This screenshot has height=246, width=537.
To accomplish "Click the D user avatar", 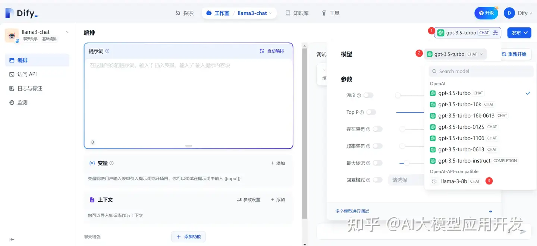I will [x=509, y=13].
